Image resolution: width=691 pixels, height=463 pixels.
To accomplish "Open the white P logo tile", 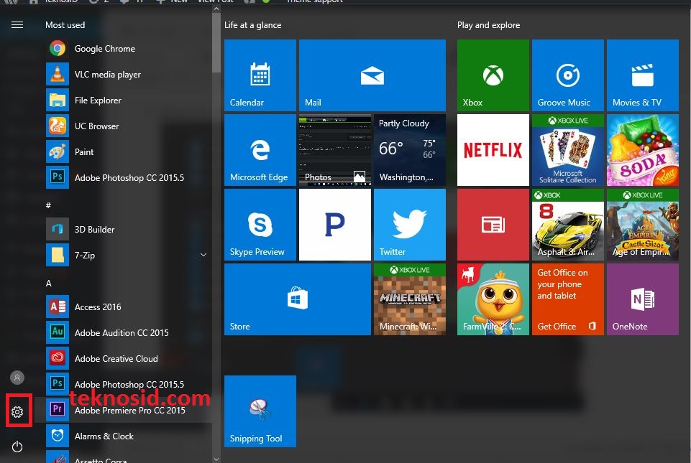I will pyautogui.click(x=335, y=225).
